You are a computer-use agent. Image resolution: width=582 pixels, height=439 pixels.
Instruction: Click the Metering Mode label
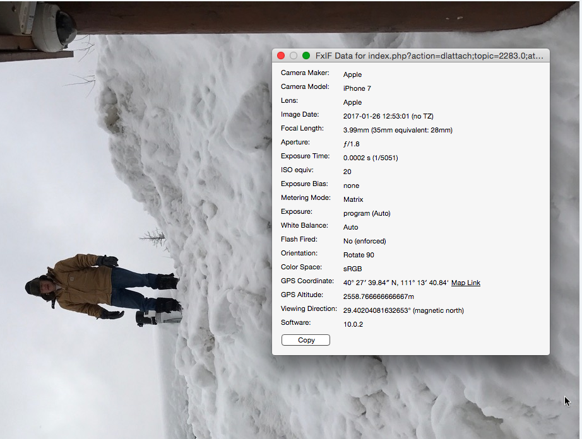pyautogui.click(x=306, y=197)
